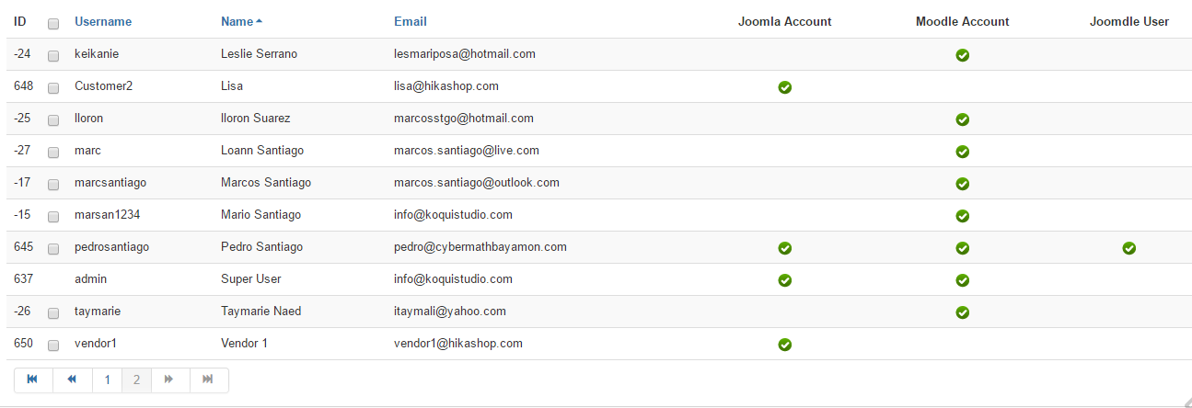Select page 2 in pagination
1192x408 pixels.
[136, 380]
